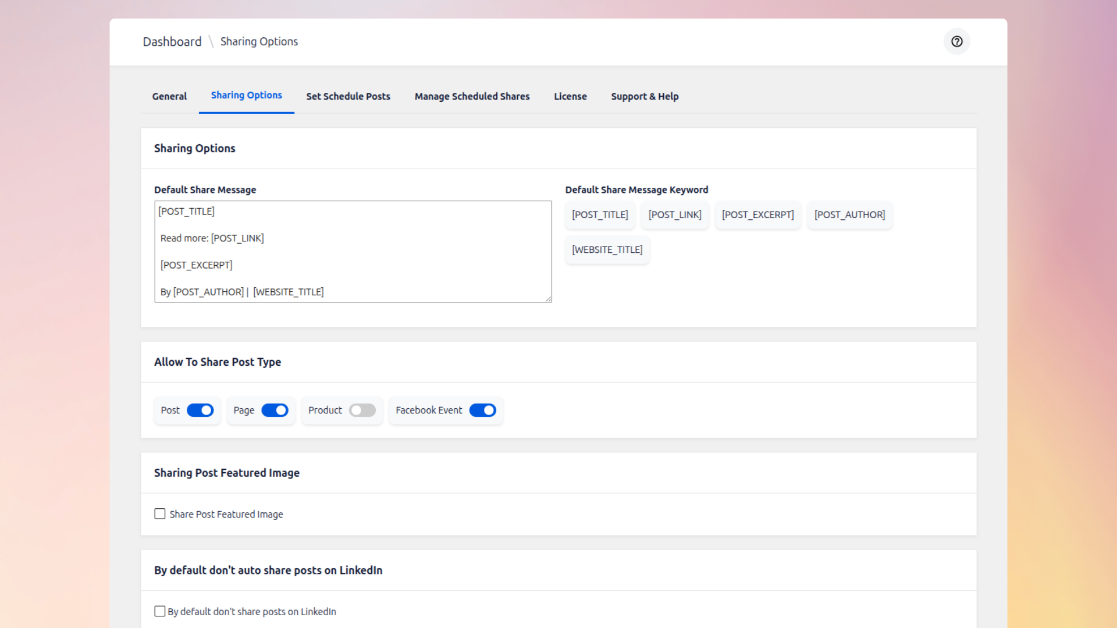Open Support & Help tab
The image size is (1117, 628).
[645, 97]
